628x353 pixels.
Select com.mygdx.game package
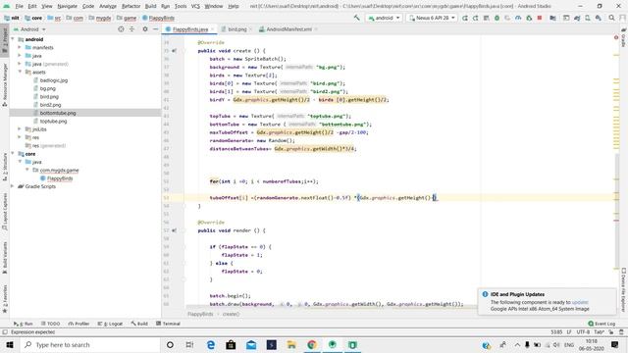[x=59, y=170]
